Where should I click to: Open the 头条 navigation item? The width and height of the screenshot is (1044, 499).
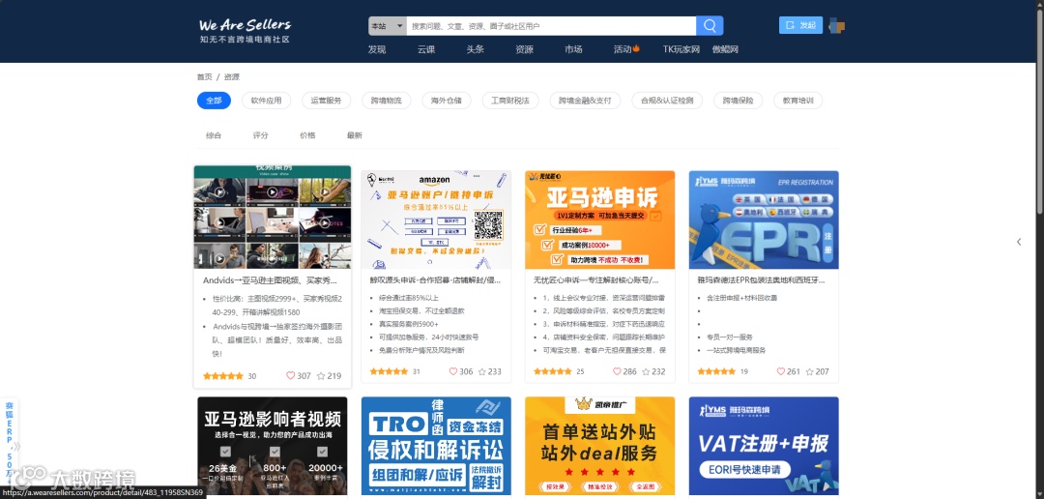point(476,49)
